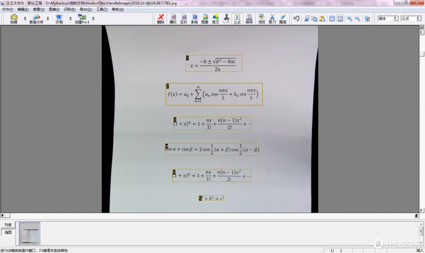
Task: Switch to the 列表 list tab
Action: pyautogui.click(x=8, y=225)
